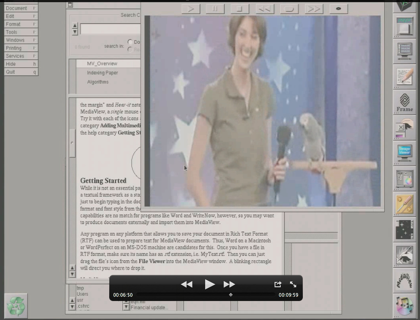Viewport: 420px width, 320px height.
Task: Expand the Services submenu
Action: click(21, 56)
